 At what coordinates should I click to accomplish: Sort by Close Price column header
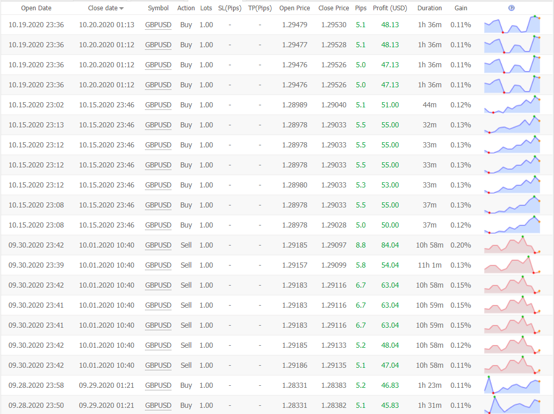point(333,8)
